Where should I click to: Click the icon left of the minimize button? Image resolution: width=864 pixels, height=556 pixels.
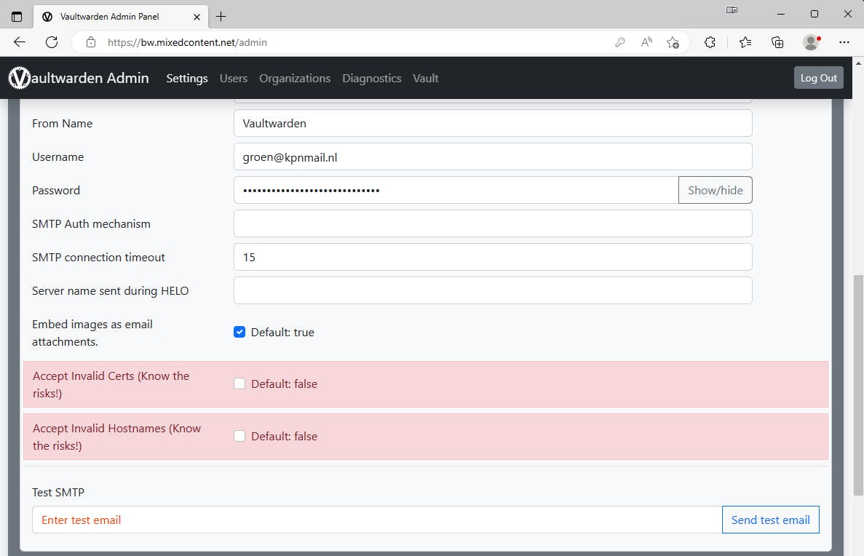[732, 10]
